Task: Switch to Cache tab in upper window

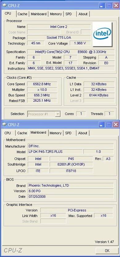Action: [x=23, y=14]
